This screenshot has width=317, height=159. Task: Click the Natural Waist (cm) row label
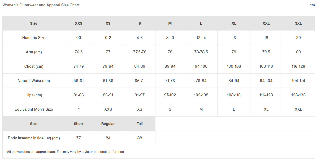coord(34,81)
